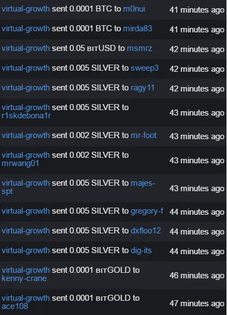Open the r1skdebona1r account link
The image size is (227, 315).
click(x=26, y=116)
